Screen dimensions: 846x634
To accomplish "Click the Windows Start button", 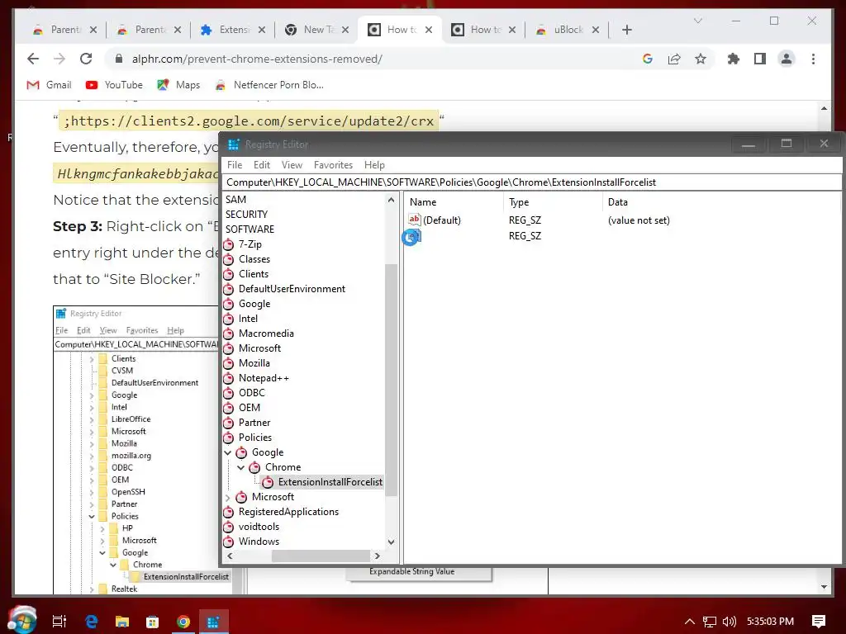I will (22, 621).
